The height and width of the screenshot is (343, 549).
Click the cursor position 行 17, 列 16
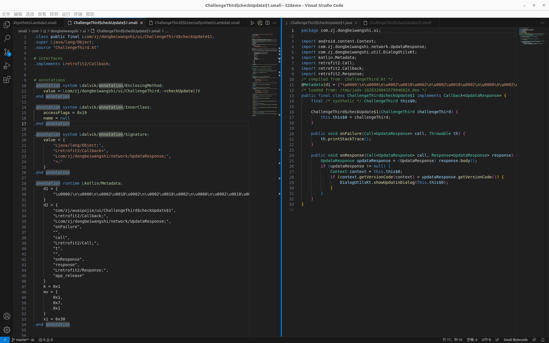point(452,340)
